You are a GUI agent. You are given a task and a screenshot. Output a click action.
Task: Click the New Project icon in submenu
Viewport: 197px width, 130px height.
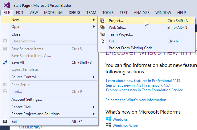102,20
